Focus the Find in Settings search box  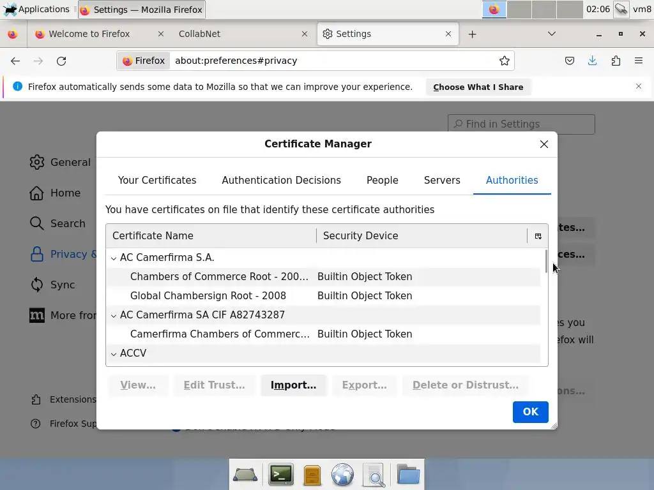[521, 124]
